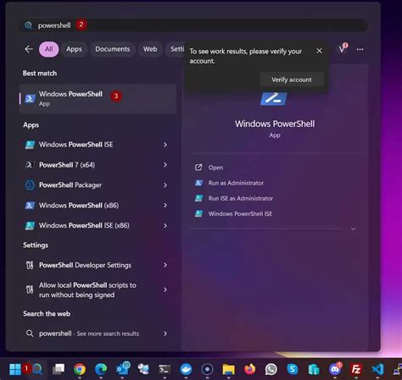The width and height of the screenshot is (402, 380).
Task: Open Microsoft Store from the taskbar
Action: (314, 369)
